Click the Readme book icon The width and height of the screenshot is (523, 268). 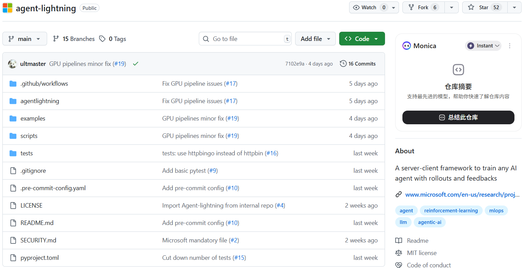[x=399, y=241]
